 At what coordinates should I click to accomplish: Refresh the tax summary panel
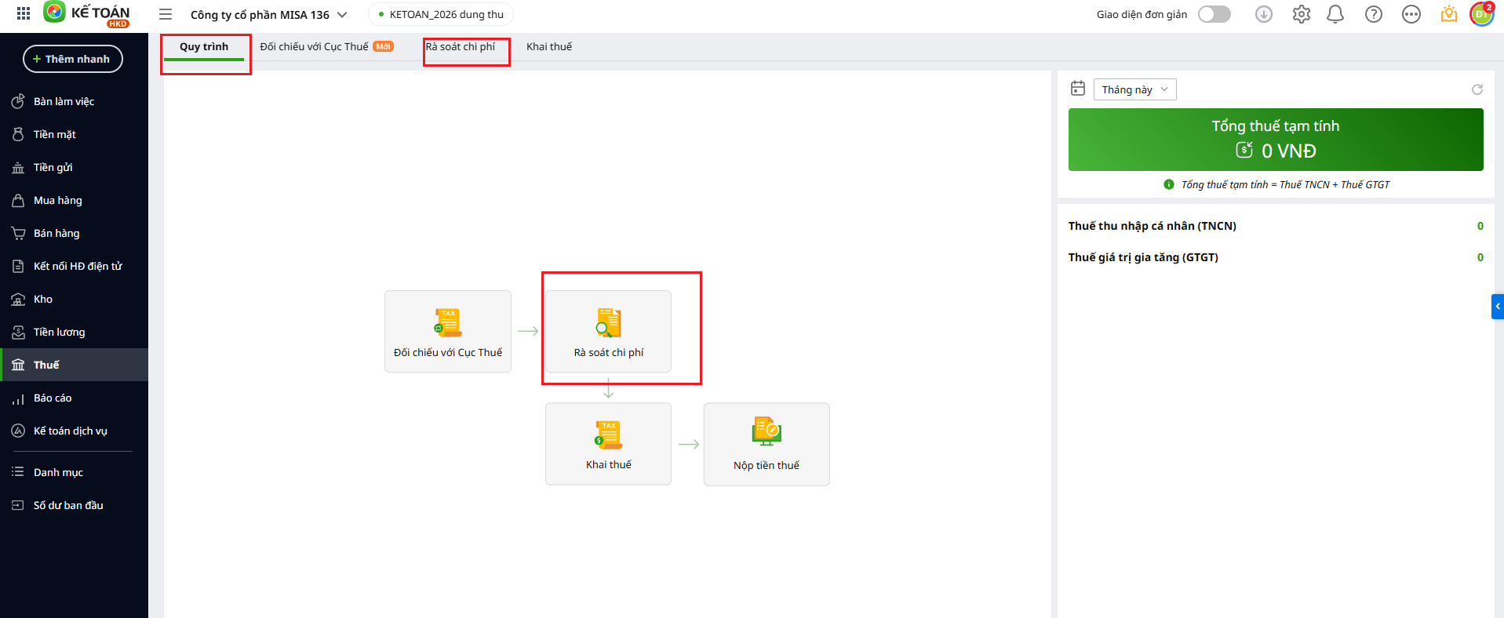(1477, 89)
